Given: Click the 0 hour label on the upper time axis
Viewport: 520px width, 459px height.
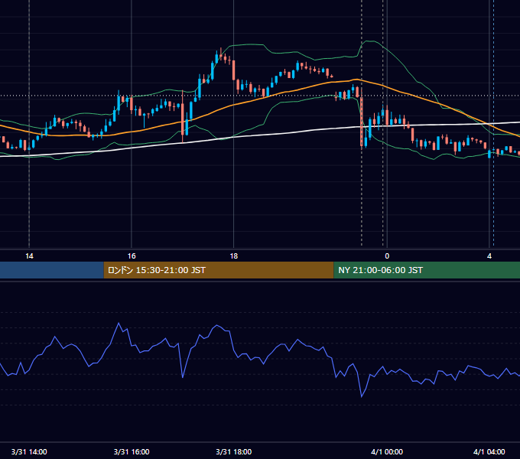Looking at the screenshot, I should [387, 256].
